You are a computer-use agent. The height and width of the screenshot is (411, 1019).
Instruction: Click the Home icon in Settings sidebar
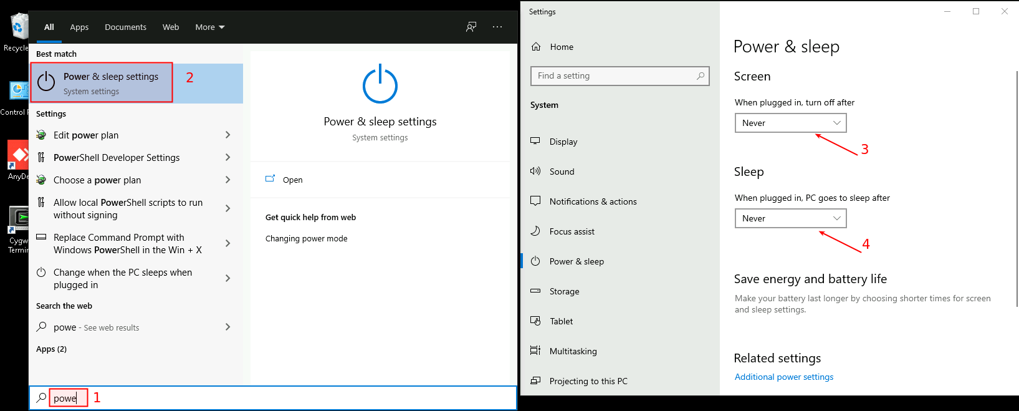tap(536, 47)
